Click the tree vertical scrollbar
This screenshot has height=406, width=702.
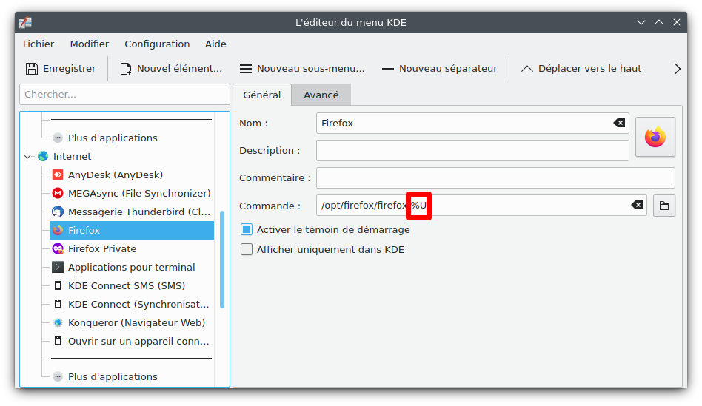[222, 260]
